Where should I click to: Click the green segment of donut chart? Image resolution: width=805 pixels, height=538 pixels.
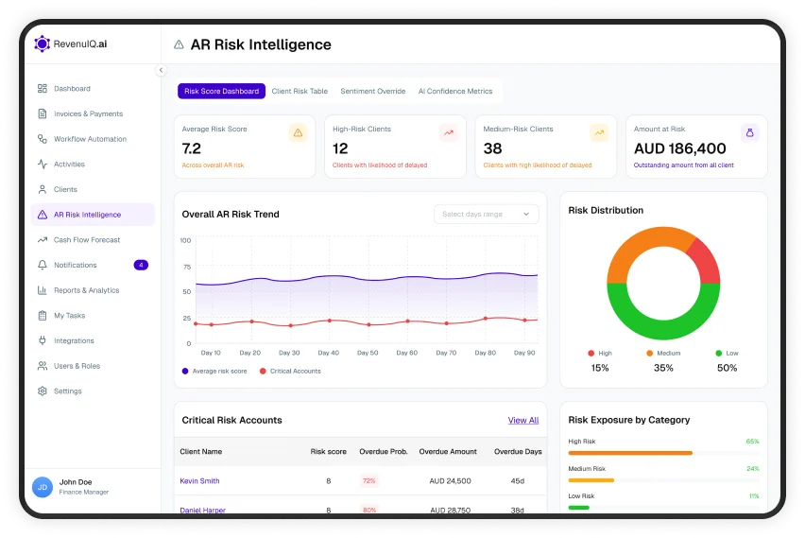tap(663, 329)
